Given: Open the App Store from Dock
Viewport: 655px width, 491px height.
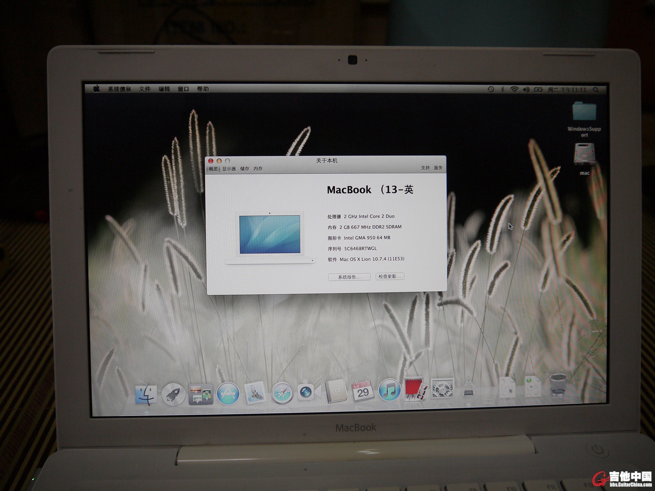Looking at the screenshot, I should click(228, 394).
